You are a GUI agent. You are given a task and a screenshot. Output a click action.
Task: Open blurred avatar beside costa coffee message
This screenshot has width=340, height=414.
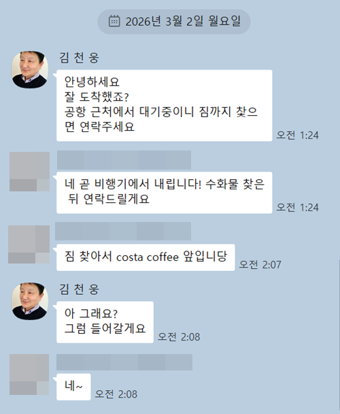pyautogui.click(x=29, y=244)
